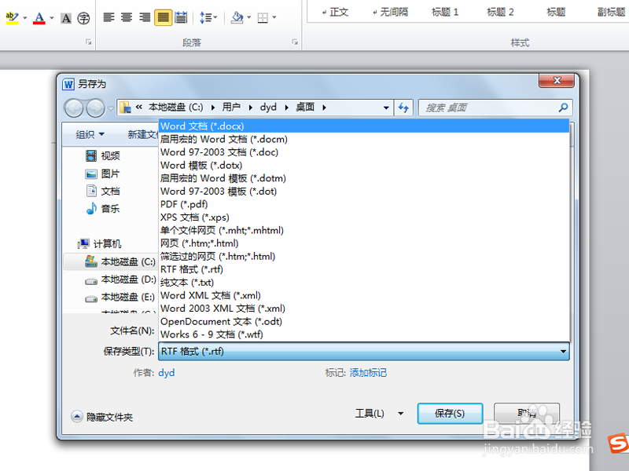
Task: Choose 纯文本 (*.txt) format
Action: click(x=364, y=283)
